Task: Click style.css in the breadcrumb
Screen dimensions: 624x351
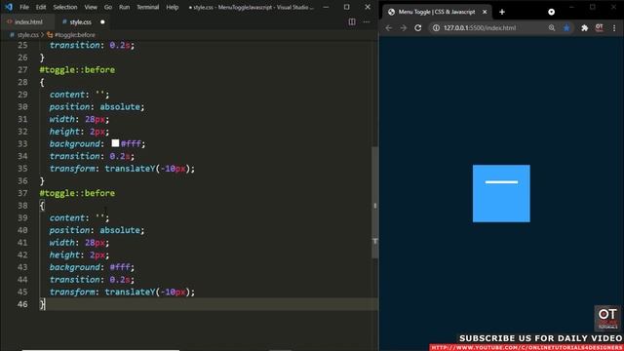Action: tap(28, 35)
